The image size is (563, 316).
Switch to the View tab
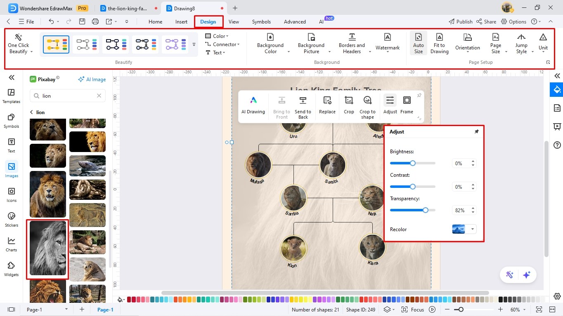pos(234,22)
